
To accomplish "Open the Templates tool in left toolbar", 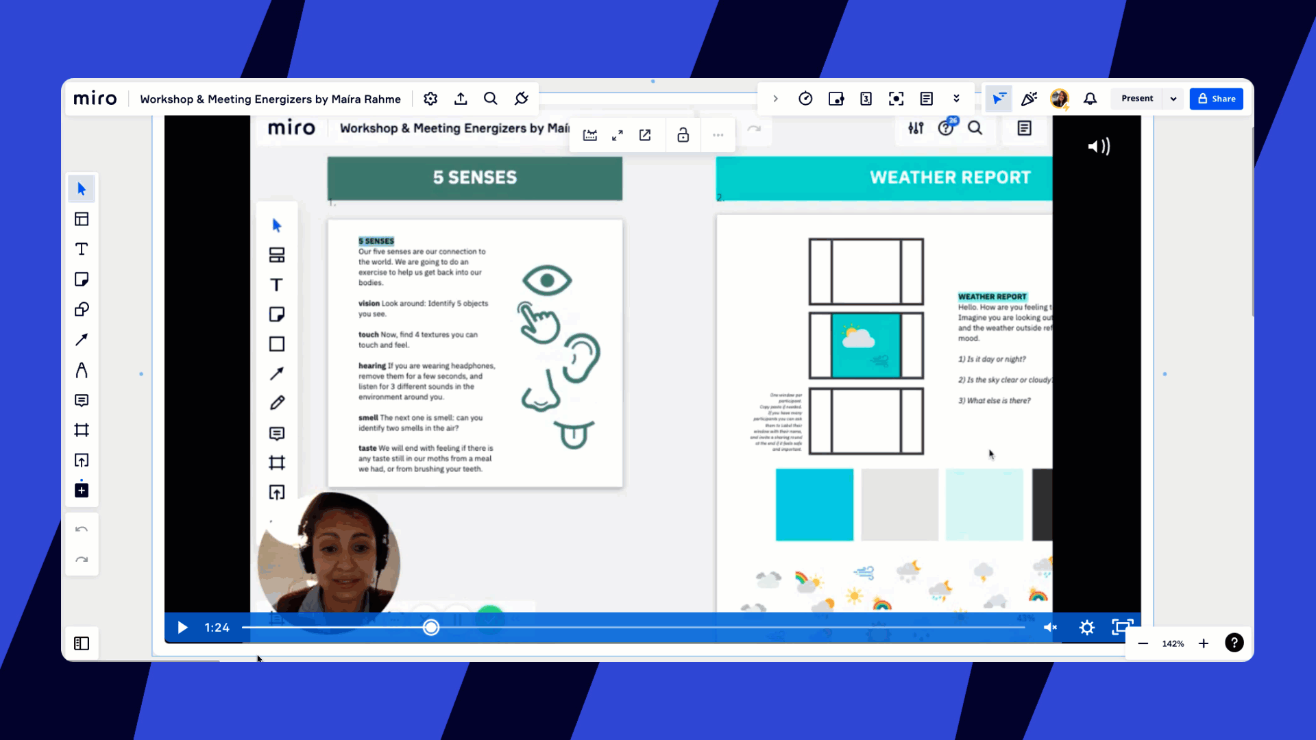I will [82, 219].
